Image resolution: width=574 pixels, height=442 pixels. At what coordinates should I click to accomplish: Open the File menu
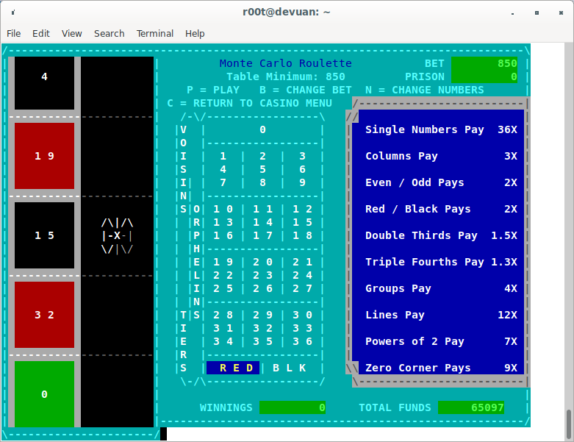(14, 33)
